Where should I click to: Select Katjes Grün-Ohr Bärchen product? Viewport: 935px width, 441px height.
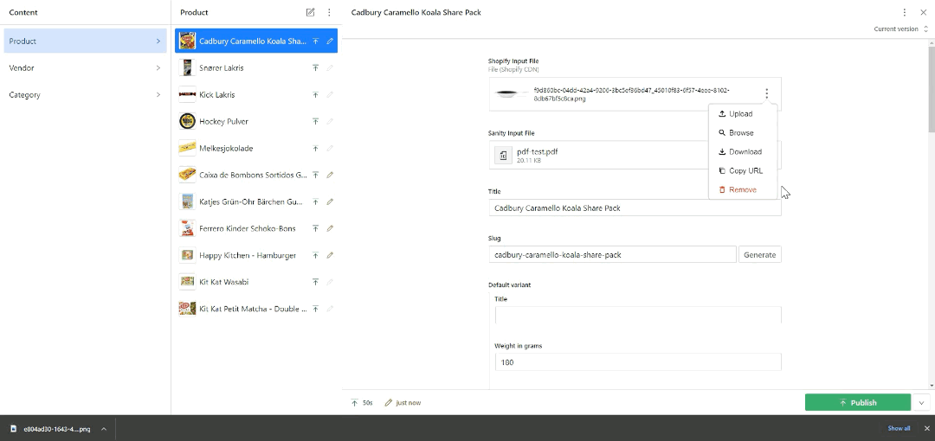pyautogui.click(x=255, y=201)
